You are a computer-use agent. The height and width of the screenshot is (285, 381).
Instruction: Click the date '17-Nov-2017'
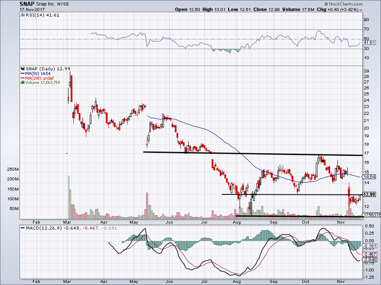(32, 10)
